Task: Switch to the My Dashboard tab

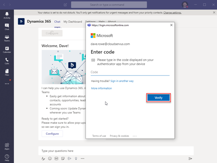Action: (x=73, y=22)
